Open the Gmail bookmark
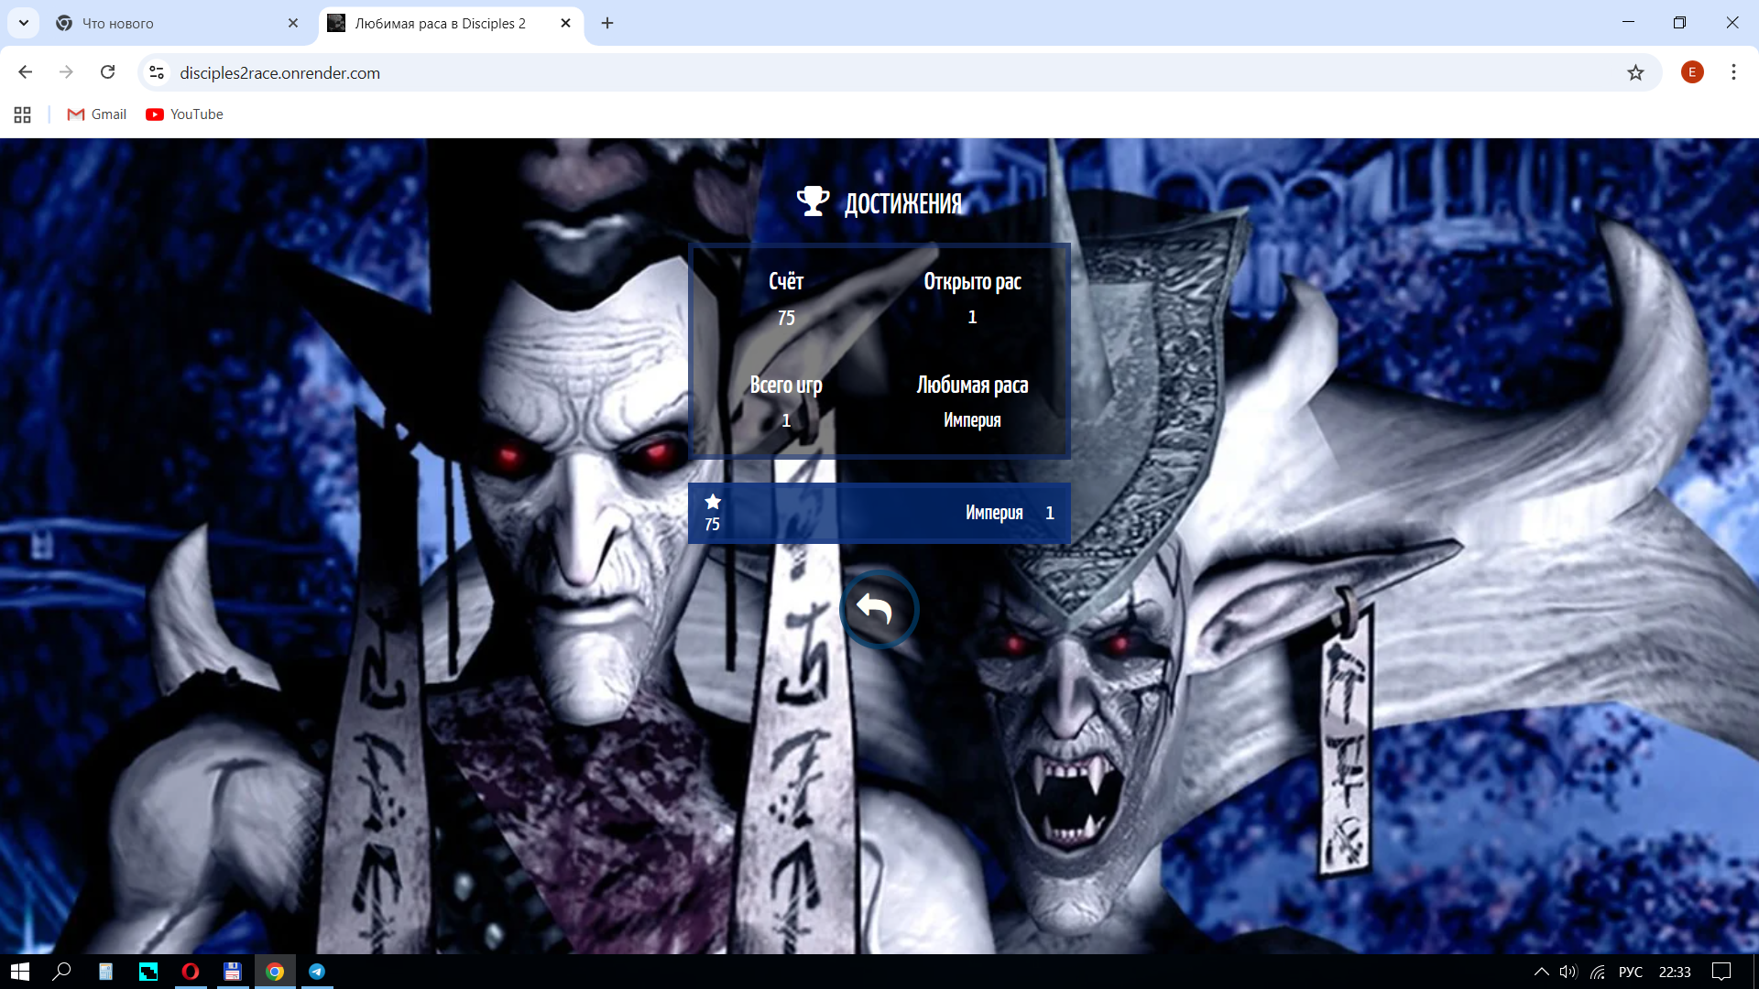1759x989 pixels. click(97, 114)
